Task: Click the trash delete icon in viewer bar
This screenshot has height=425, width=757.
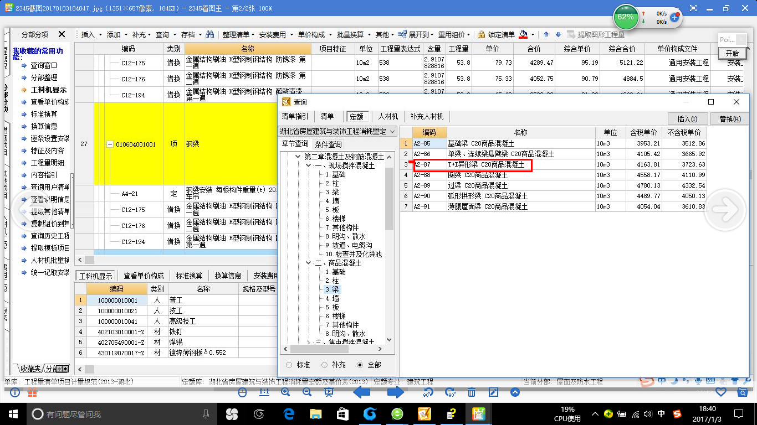Action: [472, 392]
